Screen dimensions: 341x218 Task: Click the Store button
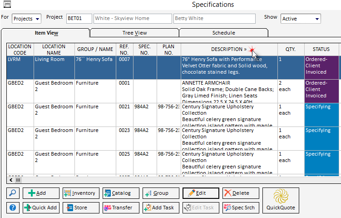click(80, 208)
